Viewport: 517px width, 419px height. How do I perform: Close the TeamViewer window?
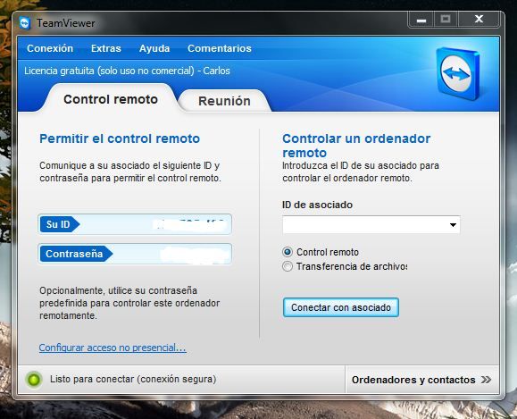(479, 20)
